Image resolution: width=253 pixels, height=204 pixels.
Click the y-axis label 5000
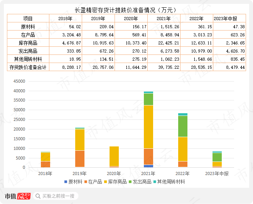click(x=20, y=158)
